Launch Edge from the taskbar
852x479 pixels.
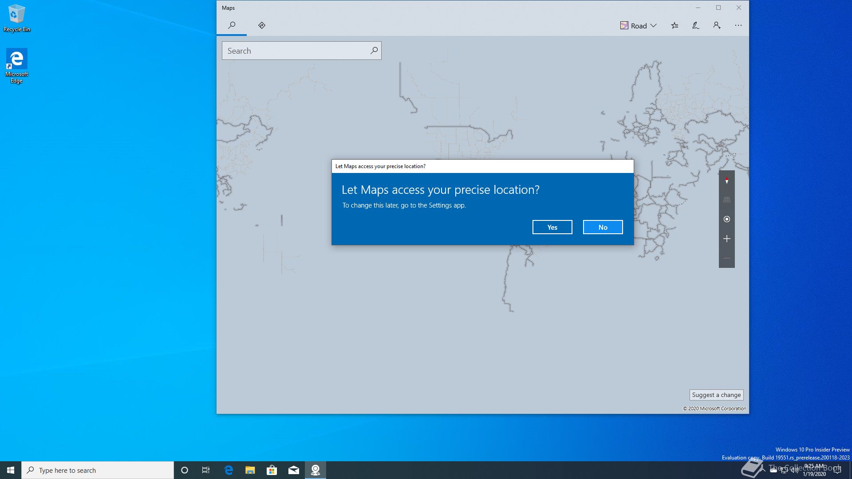pos(229,470)
